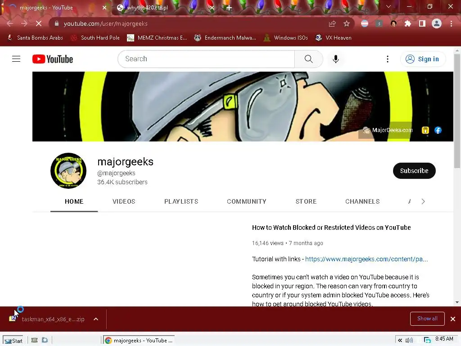461x346 pixels.
Task: Click the search magnifier button
Action: [308, 59]
